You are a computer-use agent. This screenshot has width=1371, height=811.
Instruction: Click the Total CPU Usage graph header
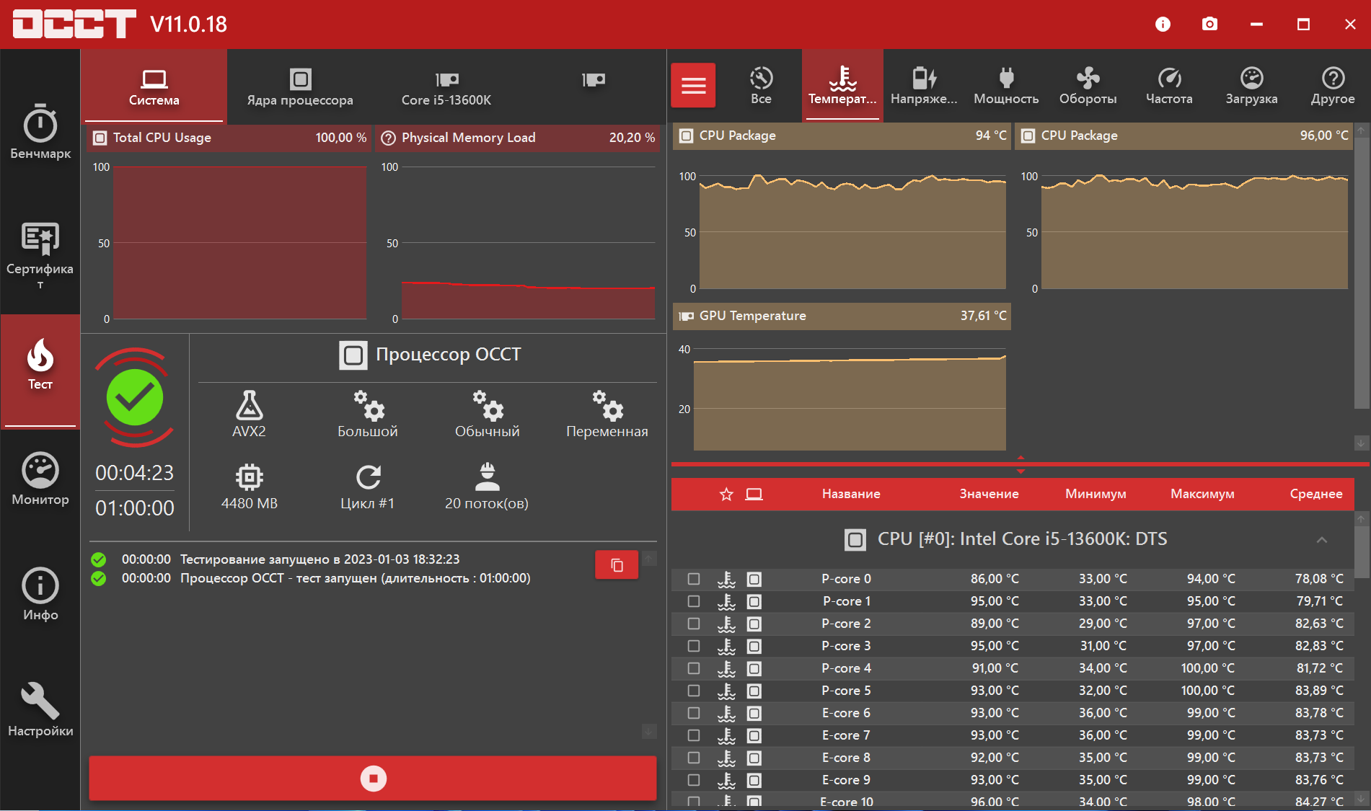point(229,138)
